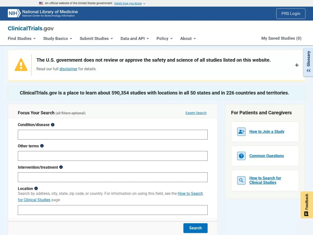This screenshot has width=313, height=235.
Task: Click the NIH National Library of Medicine logo
Action: click(x=43, y=13)
